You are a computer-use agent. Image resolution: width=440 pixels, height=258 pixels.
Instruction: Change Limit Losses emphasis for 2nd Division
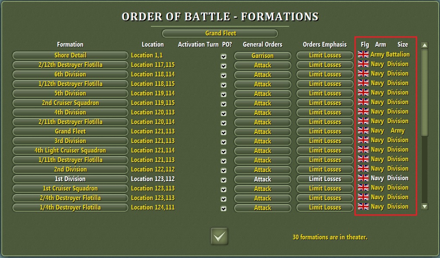(325, 169)
